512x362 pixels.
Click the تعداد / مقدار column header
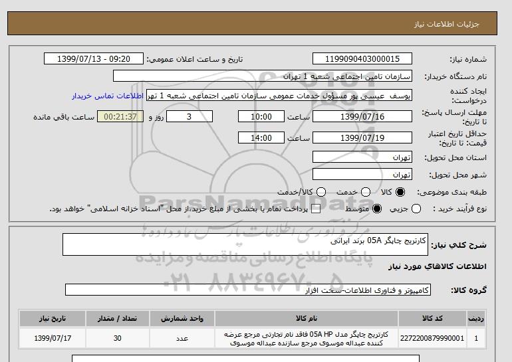[x=117, y=319]
